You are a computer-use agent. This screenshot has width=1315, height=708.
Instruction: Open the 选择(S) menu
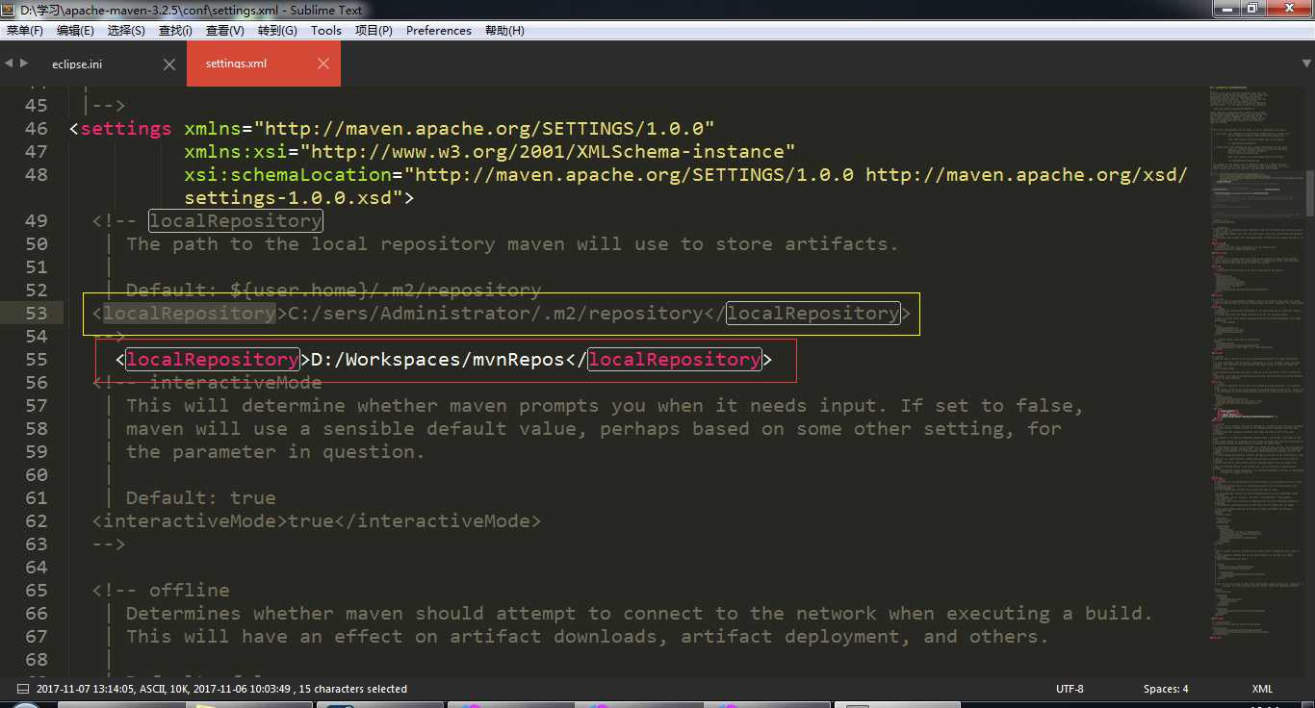[x=126, y=30]
